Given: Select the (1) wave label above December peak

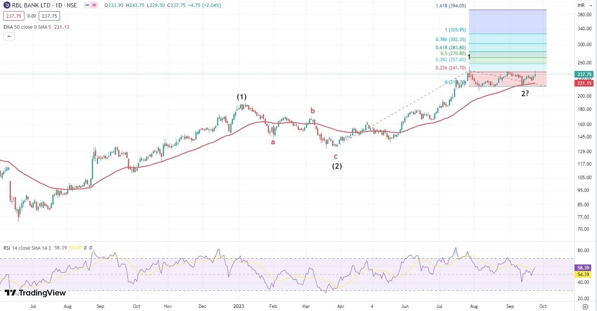Looking at the screenshot, I should pos(242,97).
